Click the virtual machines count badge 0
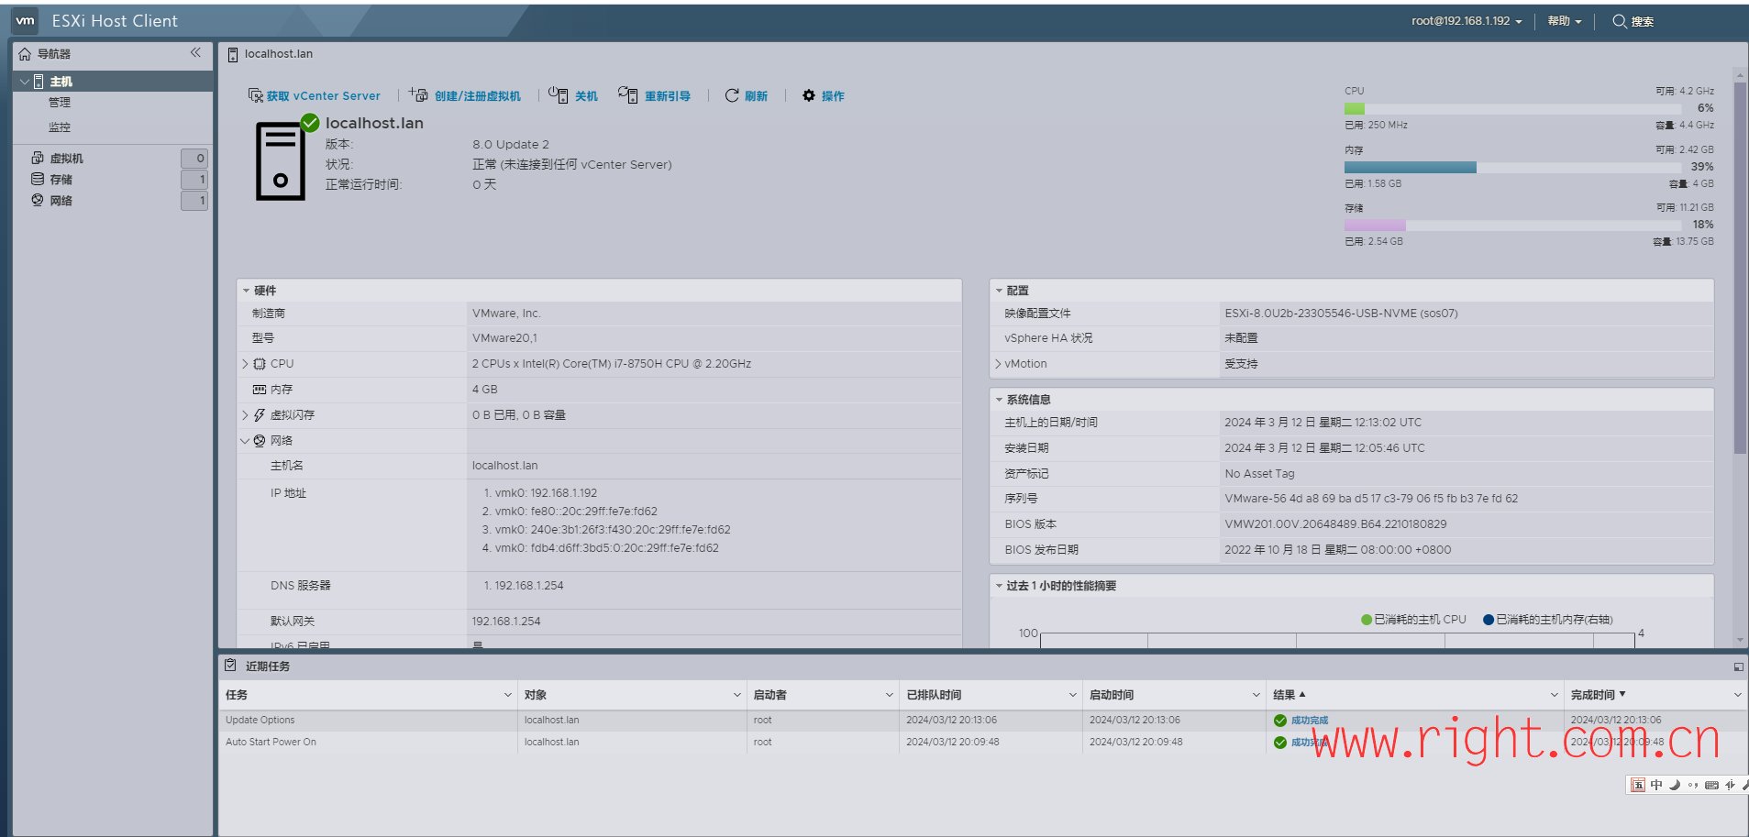This screenshot has width=1749, height=837. [194, 159]
